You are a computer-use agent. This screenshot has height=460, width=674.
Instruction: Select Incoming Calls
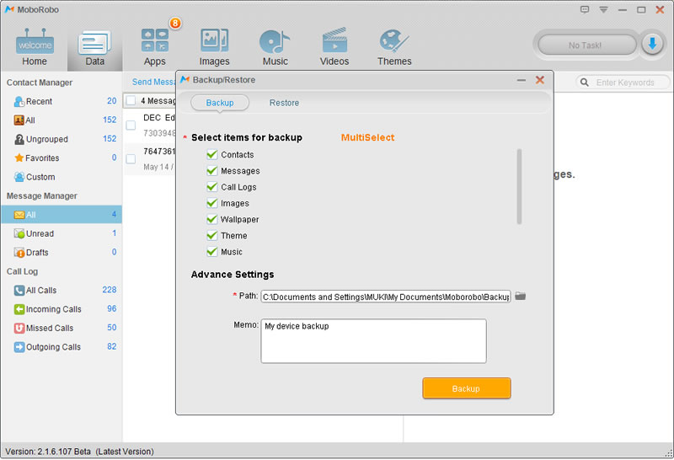[62, 309]
